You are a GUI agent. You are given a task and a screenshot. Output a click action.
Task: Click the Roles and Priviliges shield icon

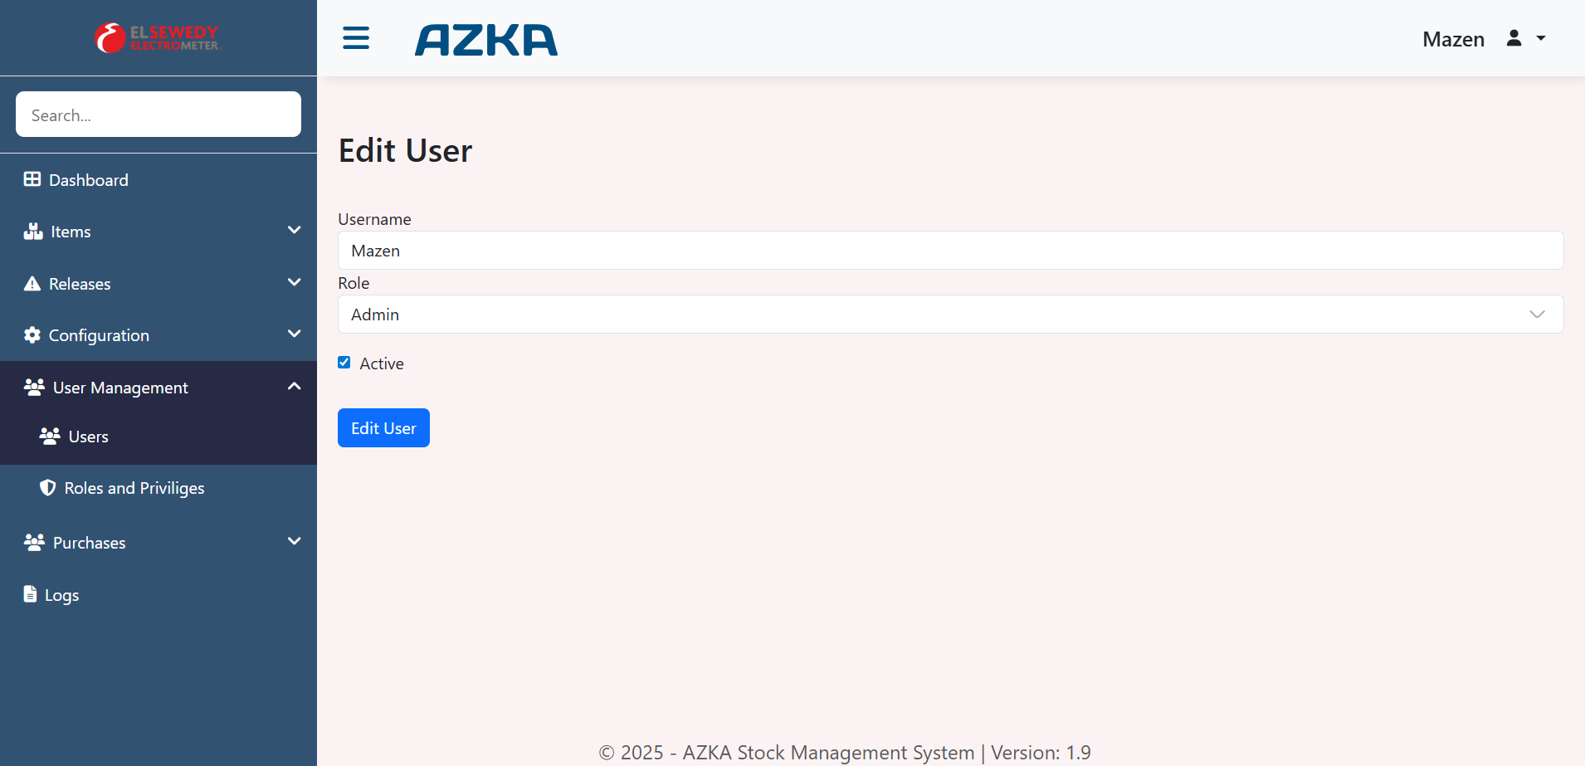(48, 488)
